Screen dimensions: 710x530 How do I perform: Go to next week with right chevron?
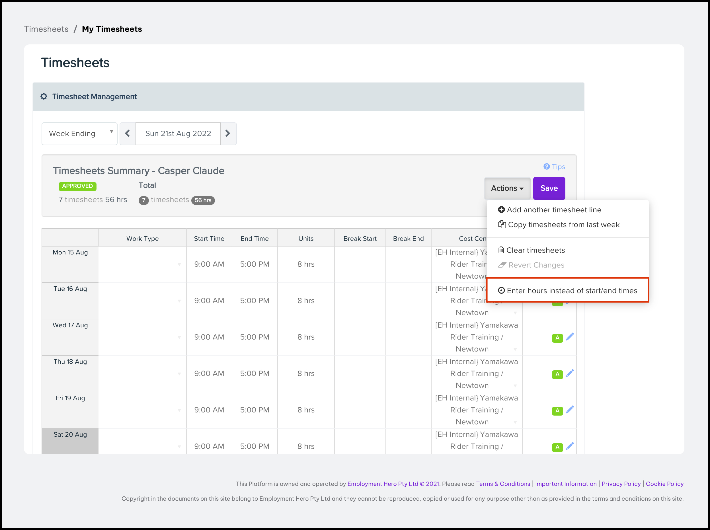(228, 133)
